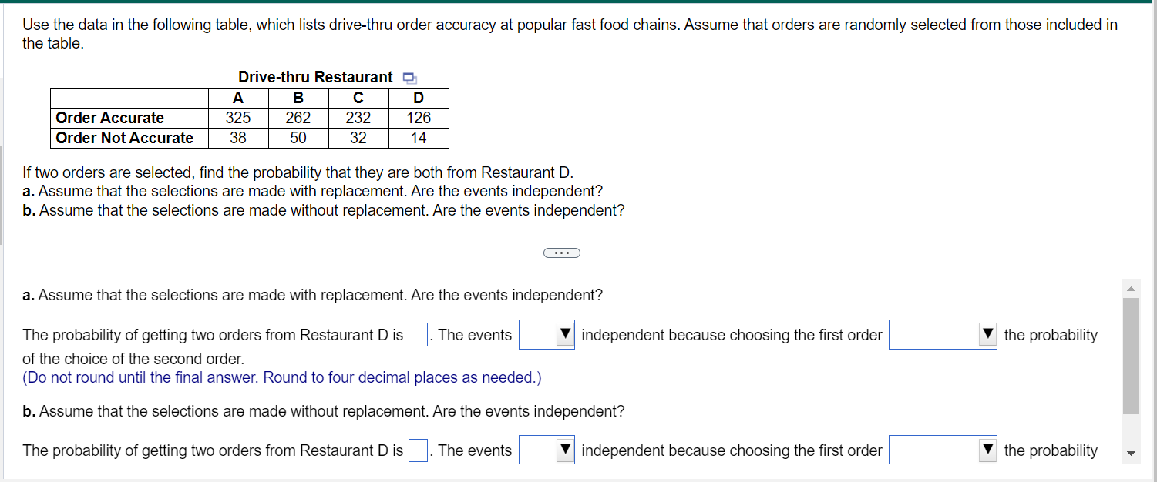Click the dropdown arrow after 'first order' in part b
This screenshot has height=482, width=1157.
987,450
